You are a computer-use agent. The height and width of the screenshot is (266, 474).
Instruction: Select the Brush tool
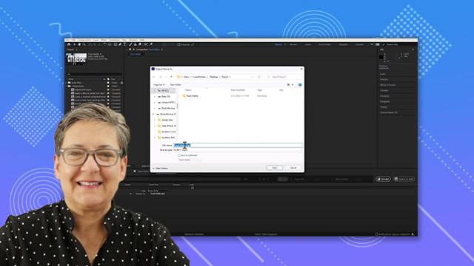click(130, 44)
